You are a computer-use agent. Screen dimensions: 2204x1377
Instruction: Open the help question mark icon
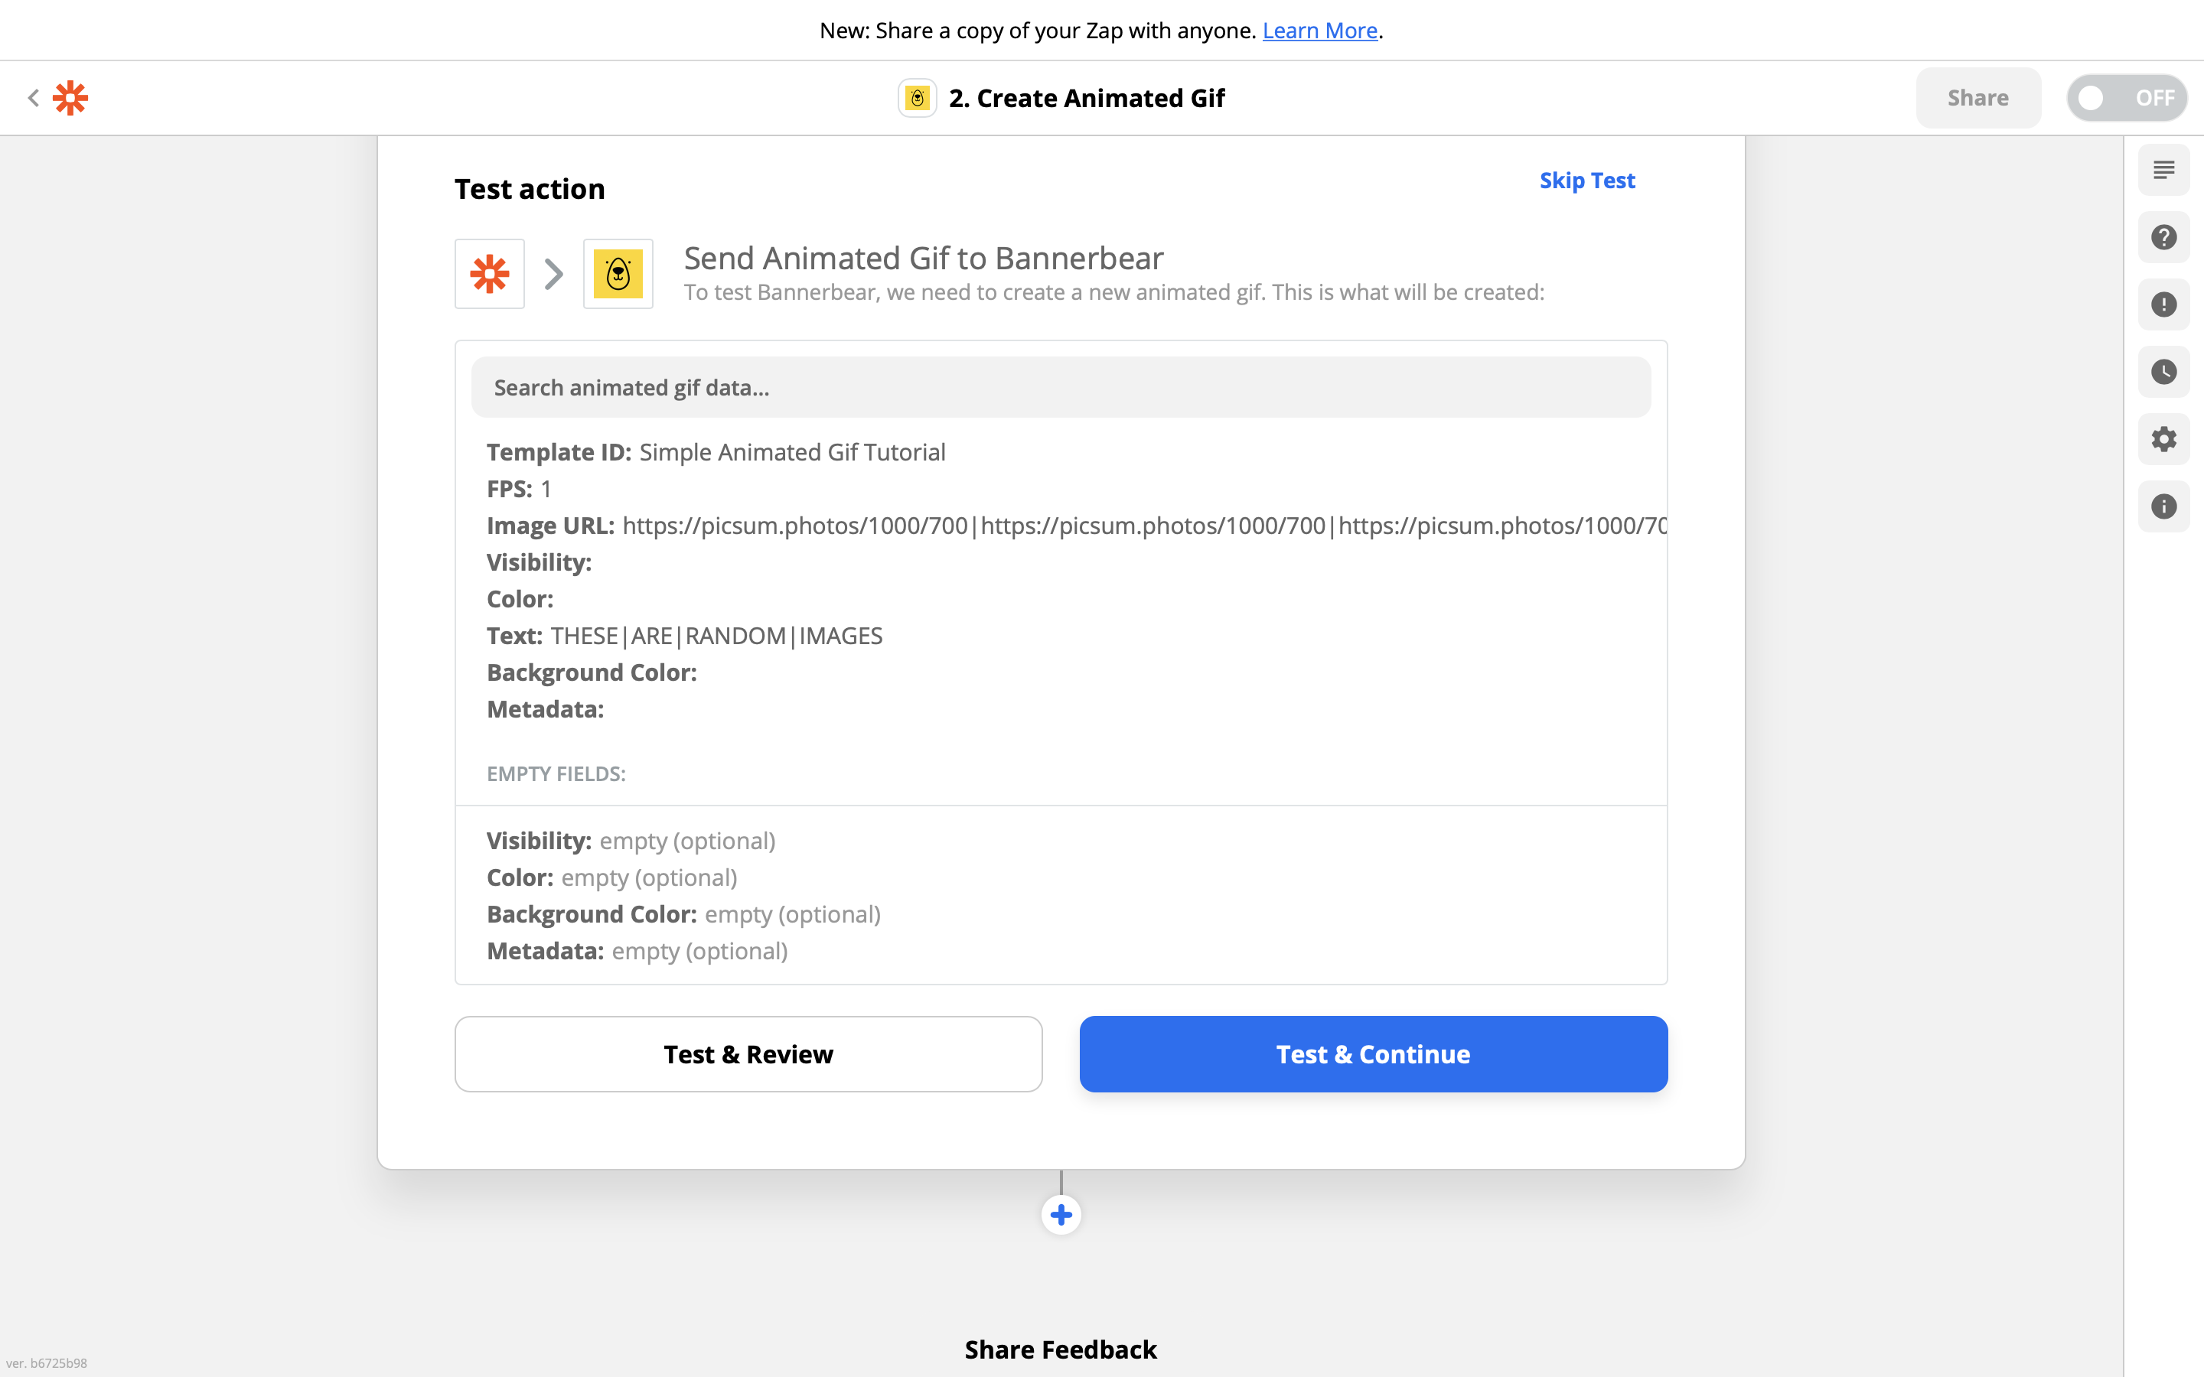(2163, 238)
